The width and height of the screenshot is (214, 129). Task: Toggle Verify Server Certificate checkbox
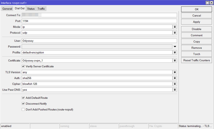[x=23, y=66]
